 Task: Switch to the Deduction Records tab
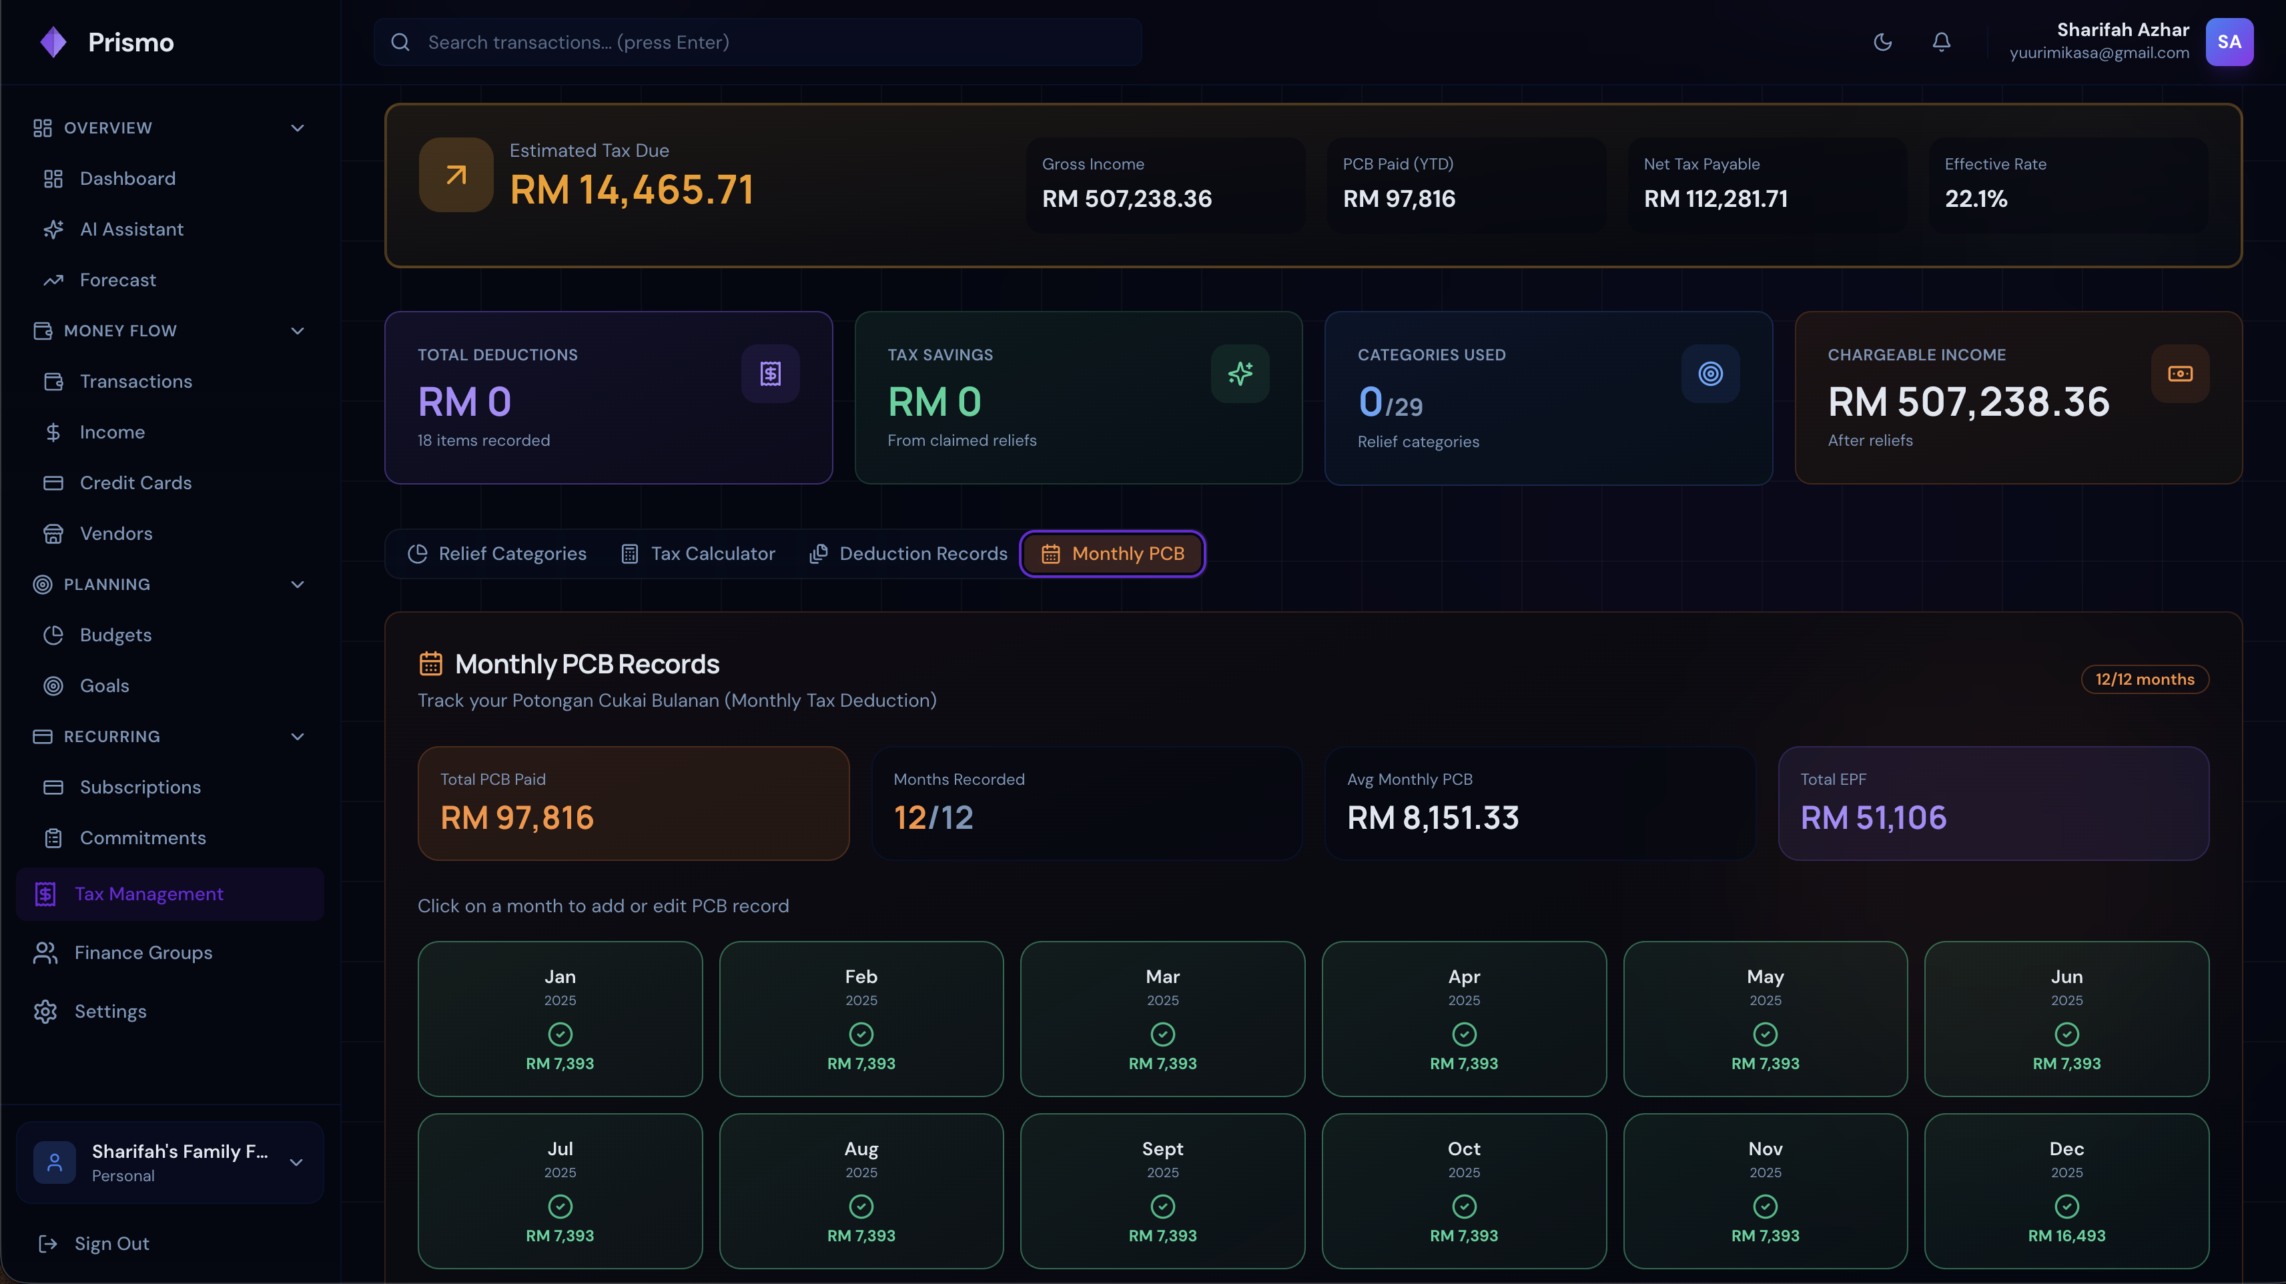pyautogui.click(x=908, y=554)
